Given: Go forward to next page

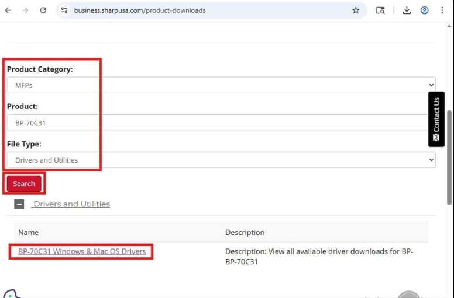Looking at the screenshot, I should [x=26, y=10].
